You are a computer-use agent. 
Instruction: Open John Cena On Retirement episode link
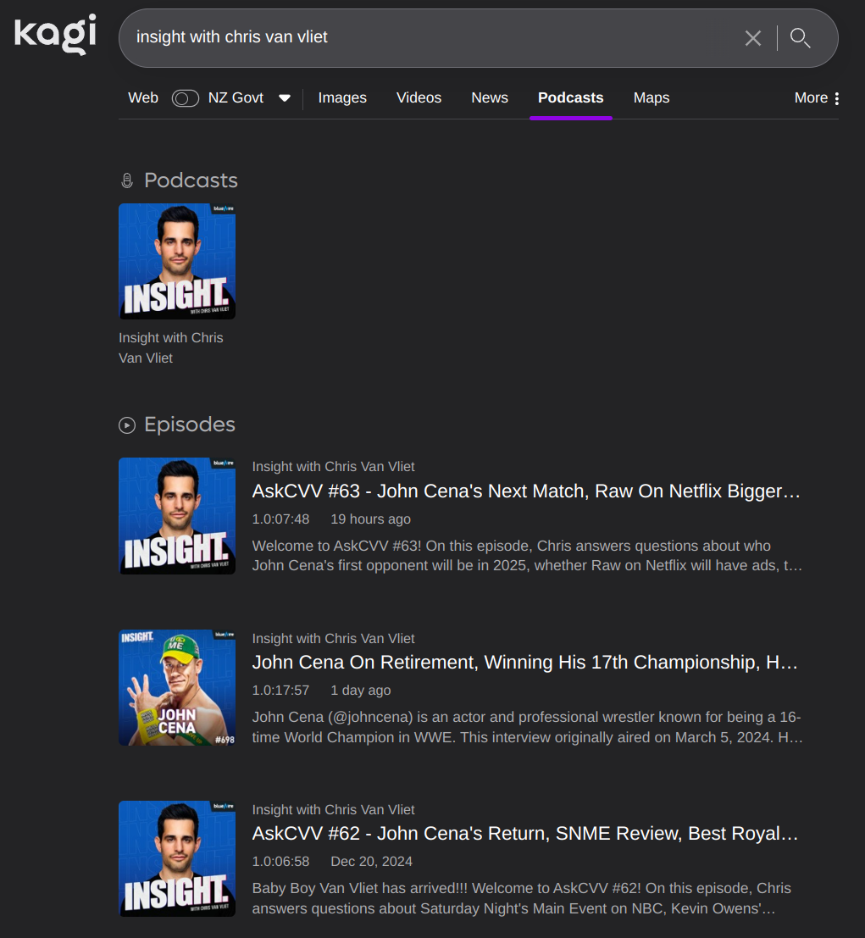click(x=525, y=663)
